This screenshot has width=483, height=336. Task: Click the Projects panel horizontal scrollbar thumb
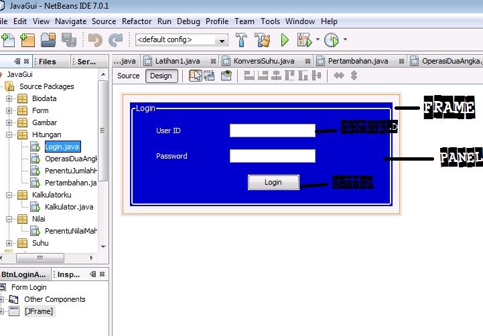[x=40, y=258]
